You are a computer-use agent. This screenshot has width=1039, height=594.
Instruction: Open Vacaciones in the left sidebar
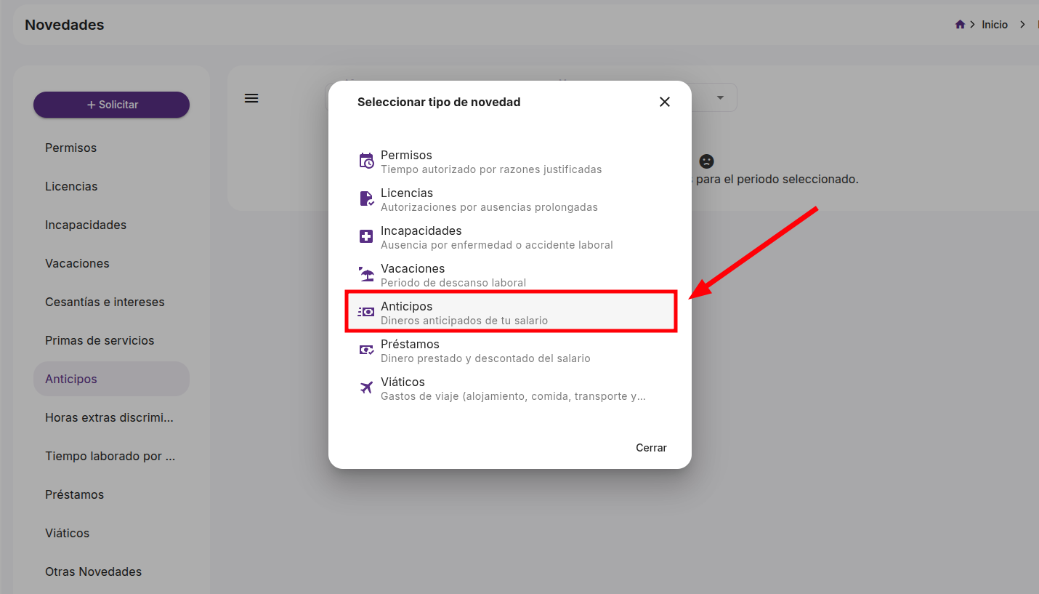coord(112,263)
